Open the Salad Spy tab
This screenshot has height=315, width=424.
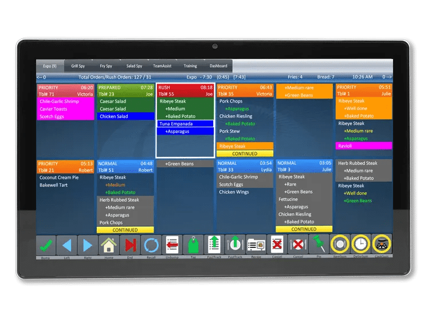click(134, 66)
